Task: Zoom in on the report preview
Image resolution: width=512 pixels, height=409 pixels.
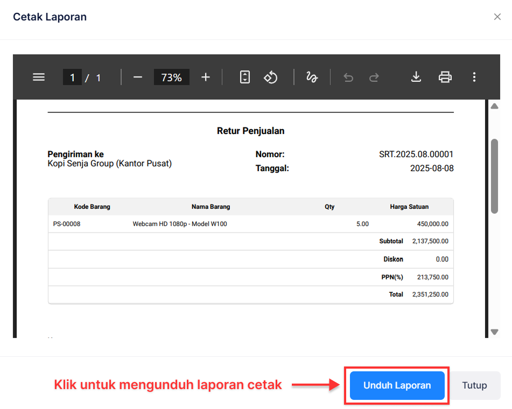Action: pyautogui.click(x=205, y=77)
